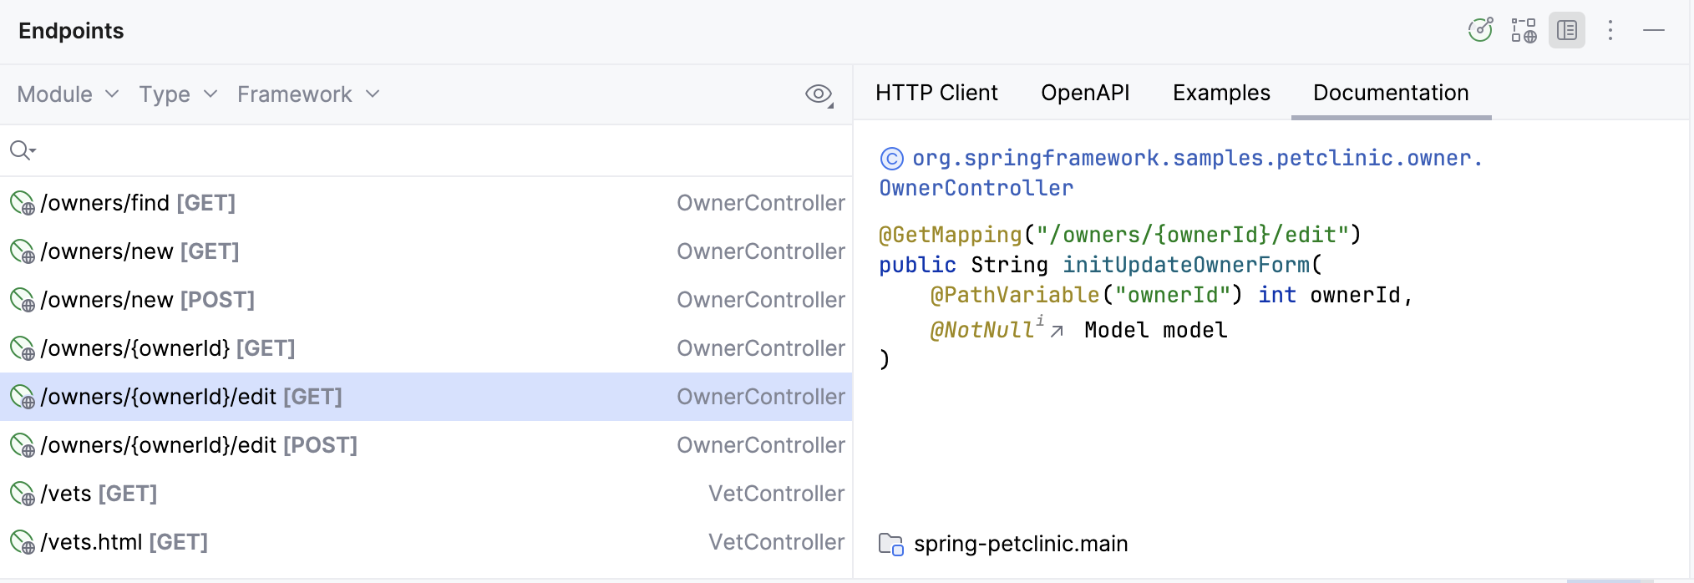This screenshot has width=1694, height=583.
Task: Minimize the Endpoints tool window
Action: click(1654, 31)
